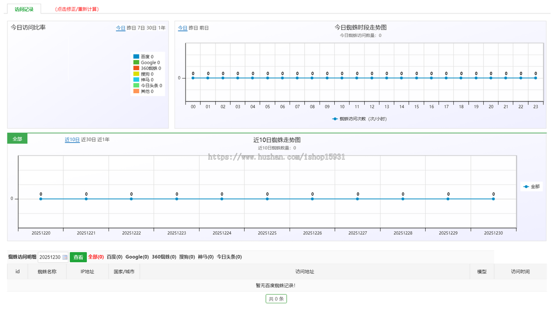Open the calendar picker icon in date field
Screen dimensions: 554x313
click(65, 257)
